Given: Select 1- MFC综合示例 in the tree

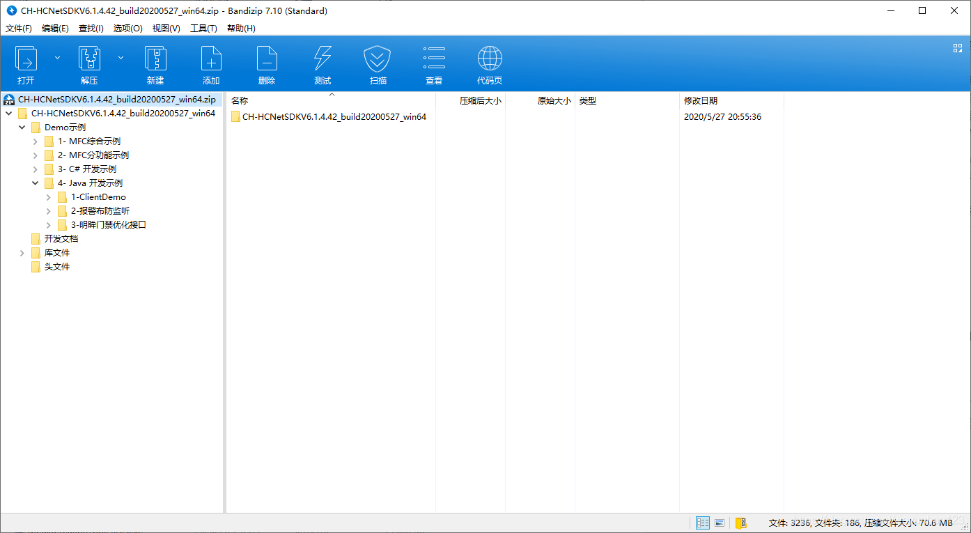Looking at the screenshot, I should 89,141.
